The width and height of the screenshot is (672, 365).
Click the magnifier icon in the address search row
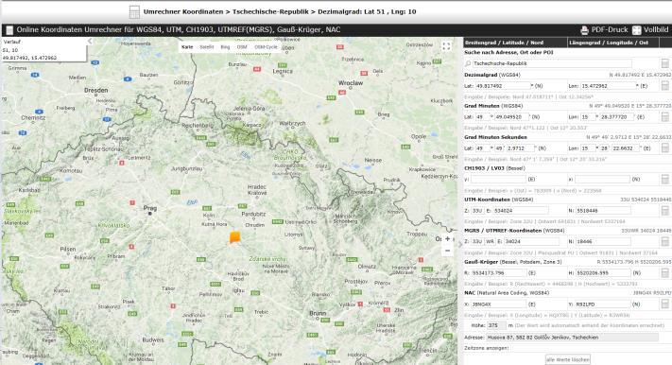[468, 63]
